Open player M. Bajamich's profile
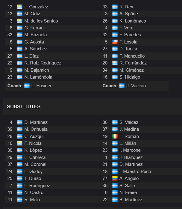Screen dimensions: 182x209 [x=37, y=70]
